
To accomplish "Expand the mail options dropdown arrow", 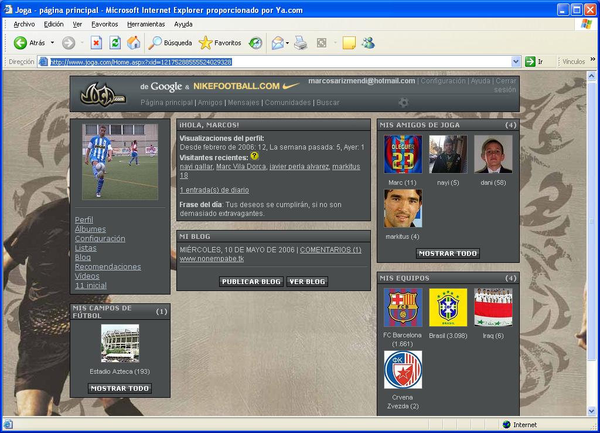I will pyautogui.click(x=287, y=43).
